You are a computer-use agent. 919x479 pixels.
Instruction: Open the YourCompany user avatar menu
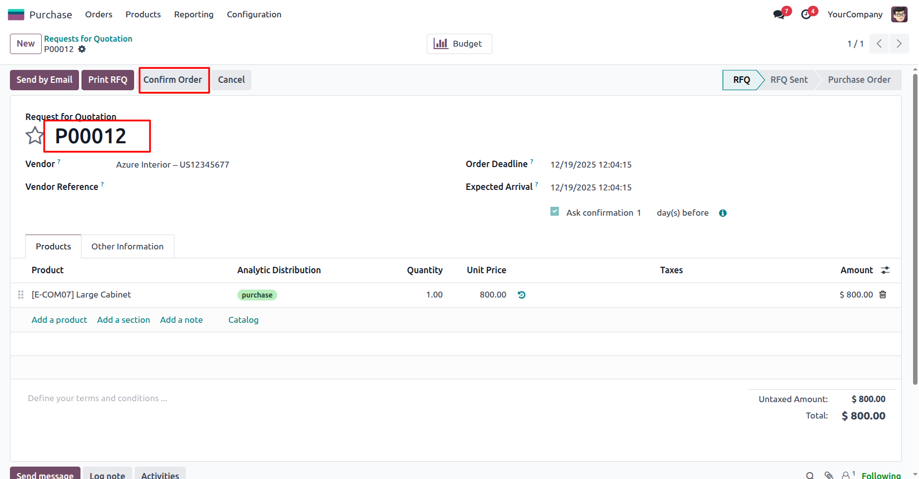tap(899, 14)
